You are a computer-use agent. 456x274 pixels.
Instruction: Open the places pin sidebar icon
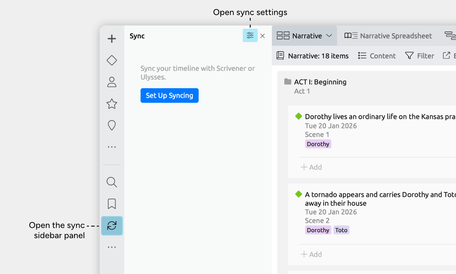(x=112, y=125)
